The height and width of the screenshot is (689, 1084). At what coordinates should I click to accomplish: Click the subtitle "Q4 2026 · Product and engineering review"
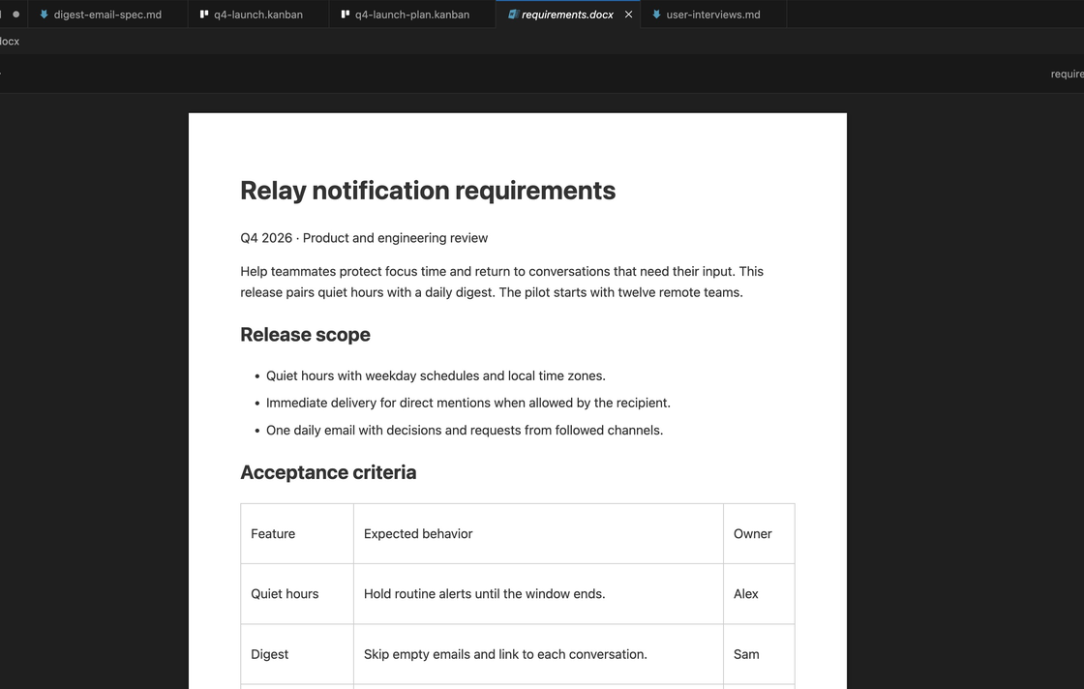364,238
